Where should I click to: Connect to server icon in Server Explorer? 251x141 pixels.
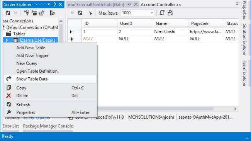point(34,13)
